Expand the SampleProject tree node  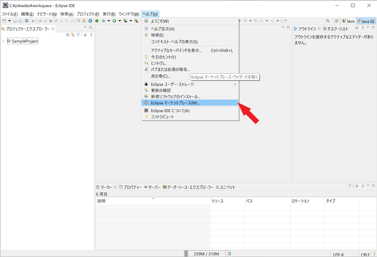coord(3,41)
